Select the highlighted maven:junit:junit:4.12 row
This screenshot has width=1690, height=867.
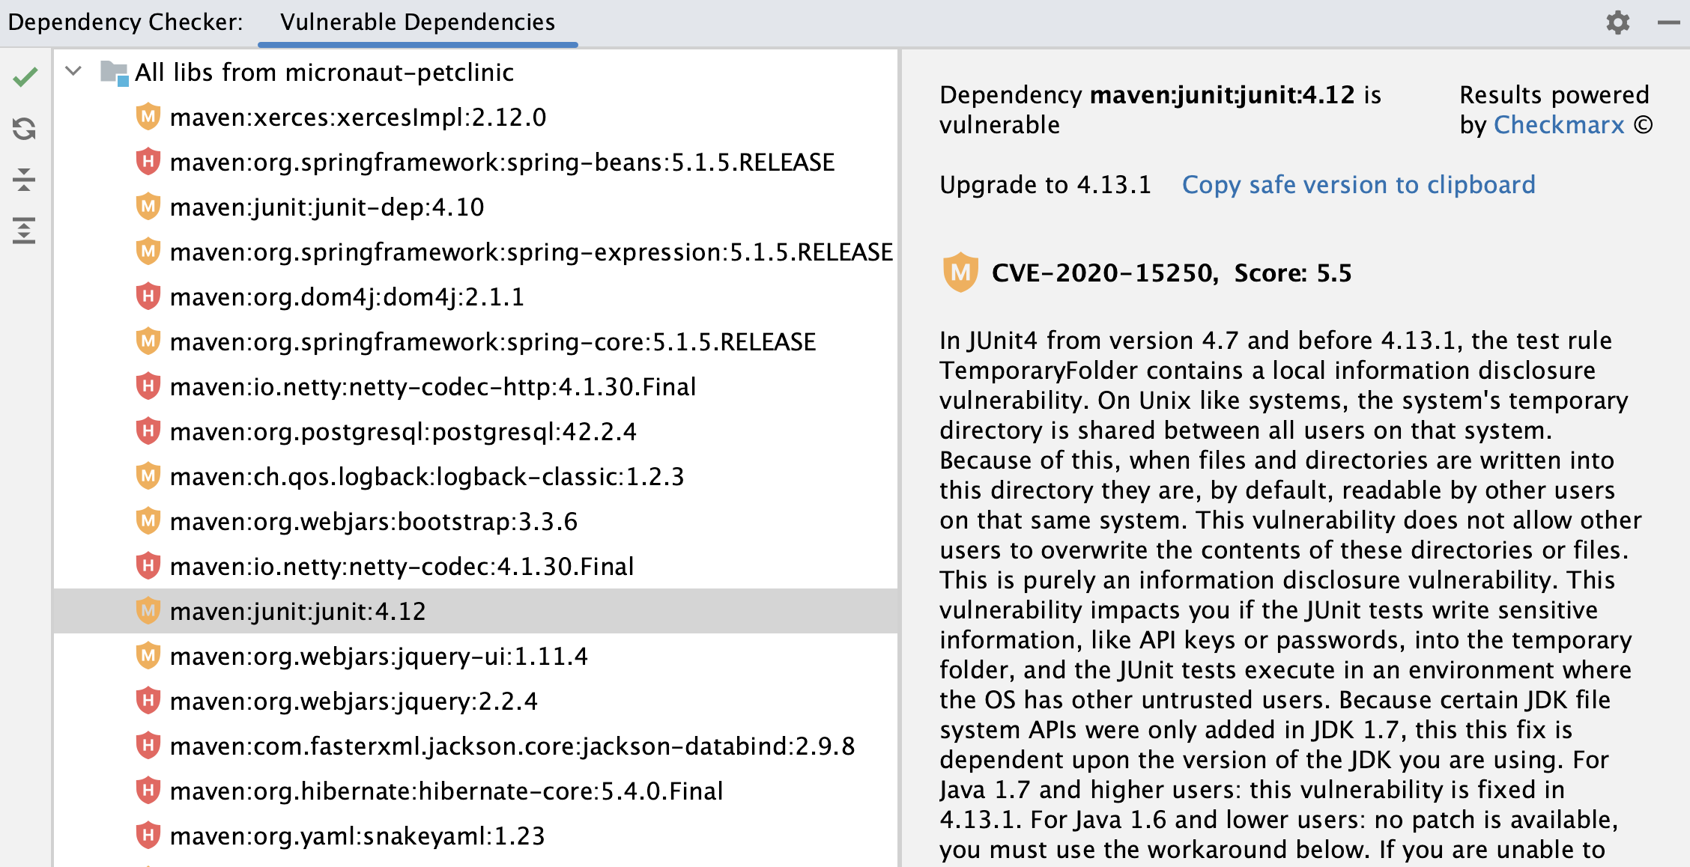tap(476, 611)
